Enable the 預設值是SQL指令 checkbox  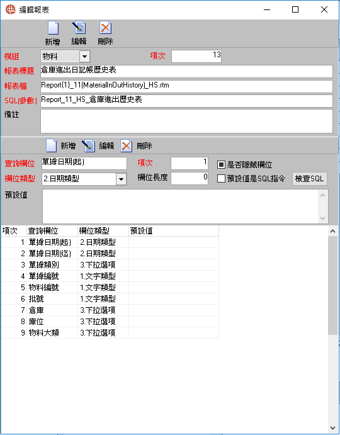pyautogui.click(x=221, y=179)
